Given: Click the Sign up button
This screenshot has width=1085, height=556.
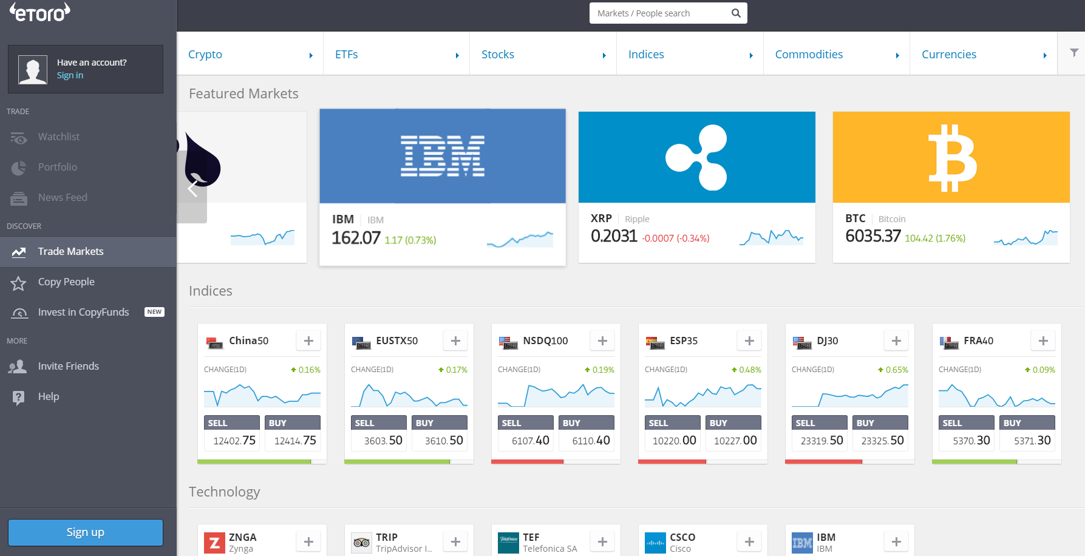Looking at the screenshot, I should [x=86, y=532].
